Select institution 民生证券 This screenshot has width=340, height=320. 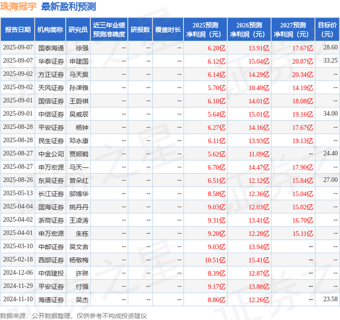tap(51, 141)
